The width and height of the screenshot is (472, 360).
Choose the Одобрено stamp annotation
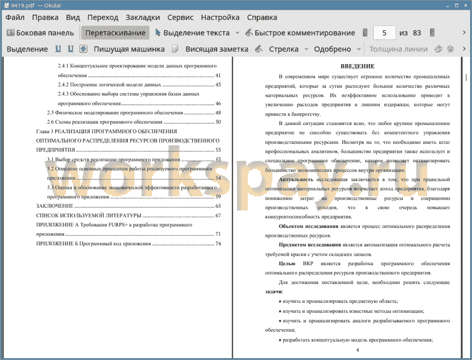point(332,49)
